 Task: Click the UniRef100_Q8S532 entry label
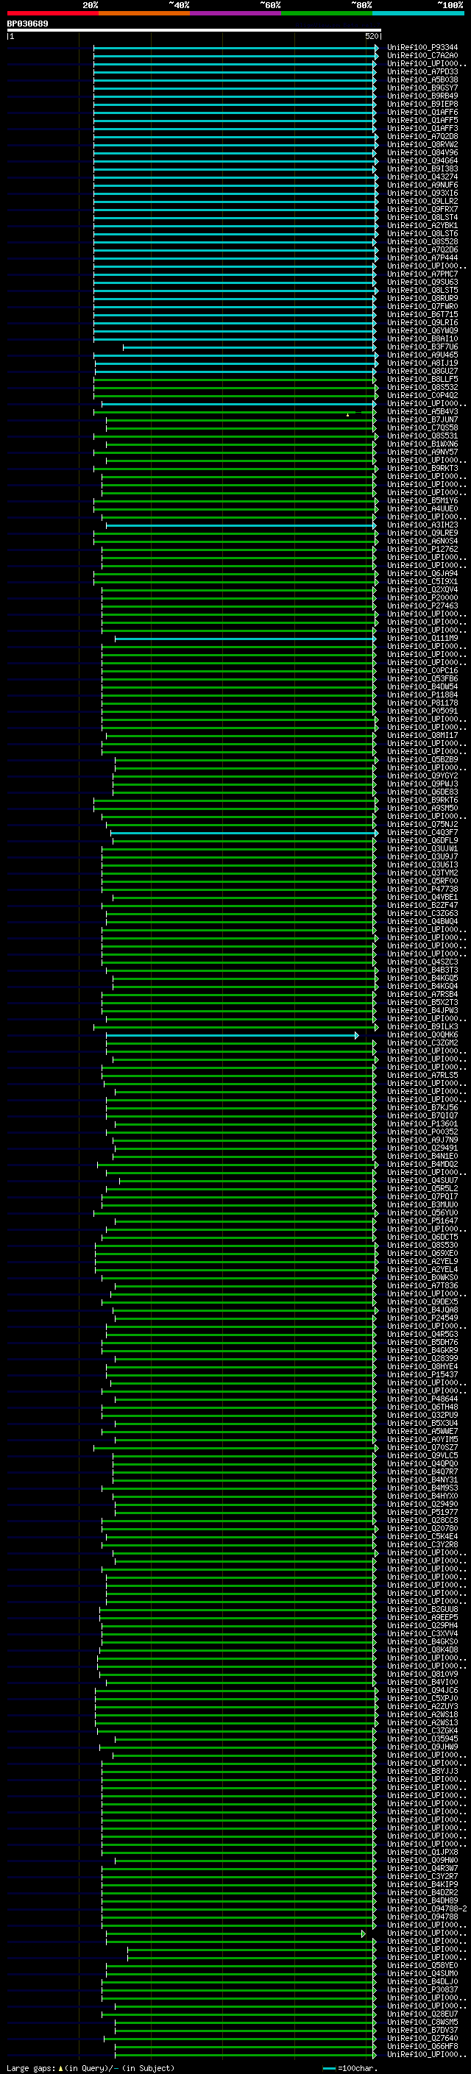point(422,387)
